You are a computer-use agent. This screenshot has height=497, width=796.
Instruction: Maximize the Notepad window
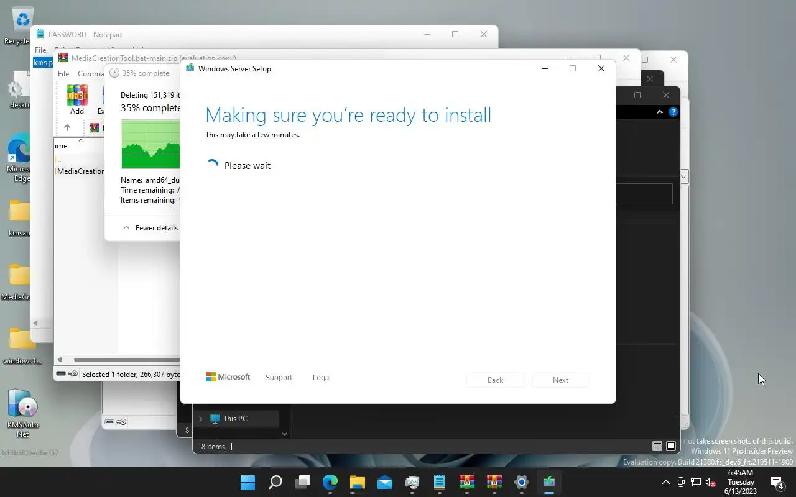point(455,34)
